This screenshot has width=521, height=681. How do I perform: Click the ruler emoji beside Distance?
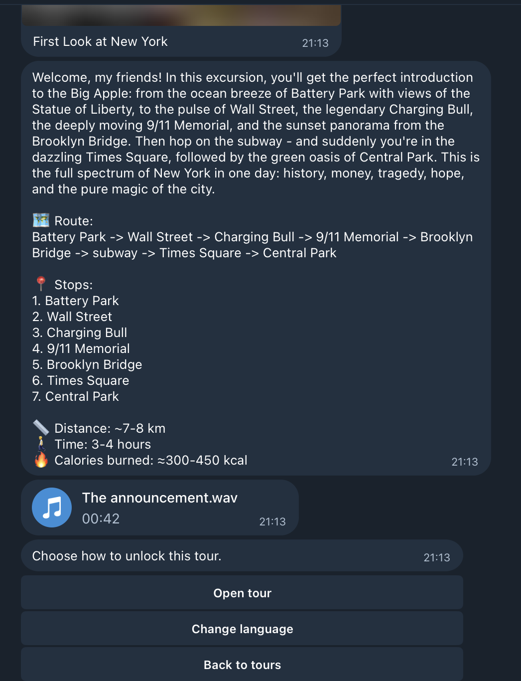pos(41,428)
